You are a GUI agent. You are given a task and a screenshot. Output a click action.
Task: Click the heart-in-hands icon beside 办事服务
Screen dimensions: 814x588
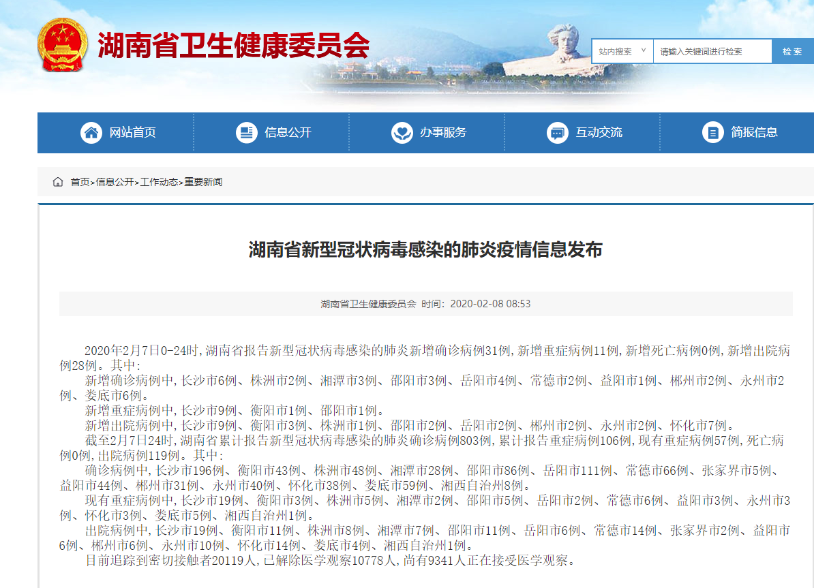point(402,132)
